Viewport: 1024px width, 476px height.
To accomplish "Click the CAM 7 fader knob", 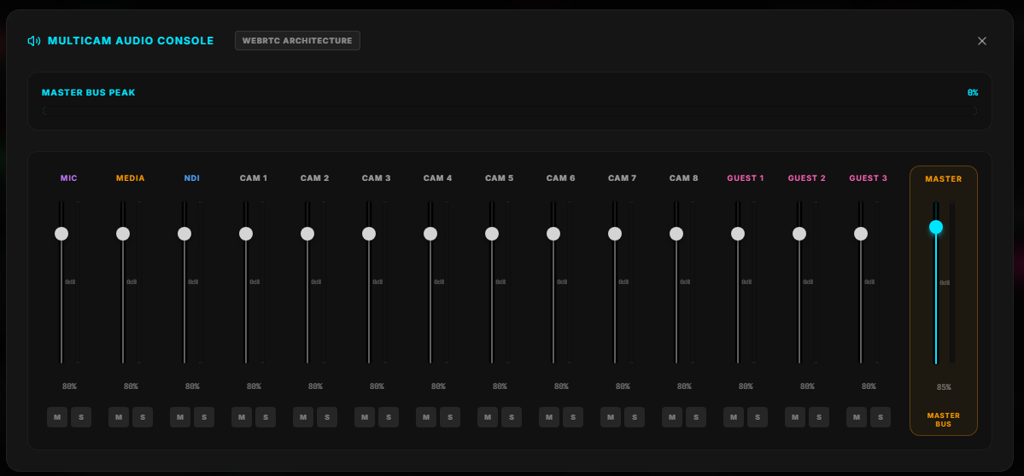I will (x=615, y=234).
